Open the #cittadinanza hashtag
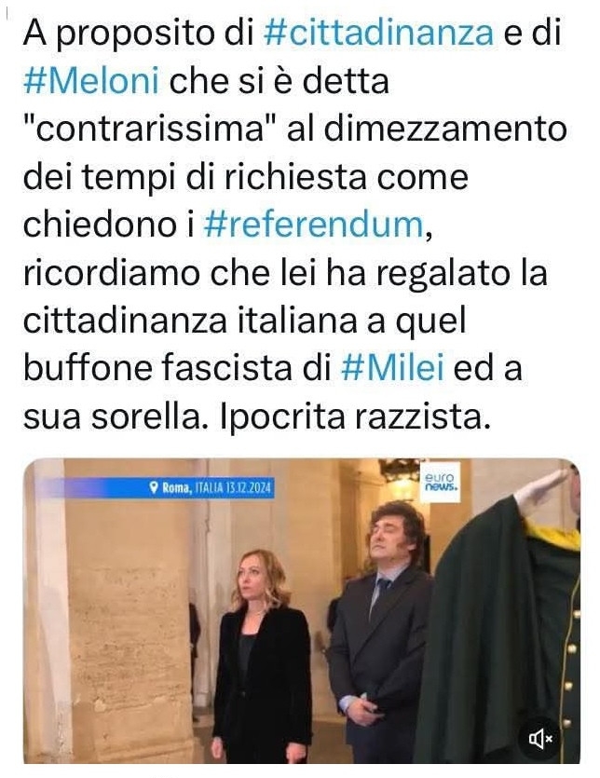Screen dimensions: 600x778 click(x=378, y=33)
